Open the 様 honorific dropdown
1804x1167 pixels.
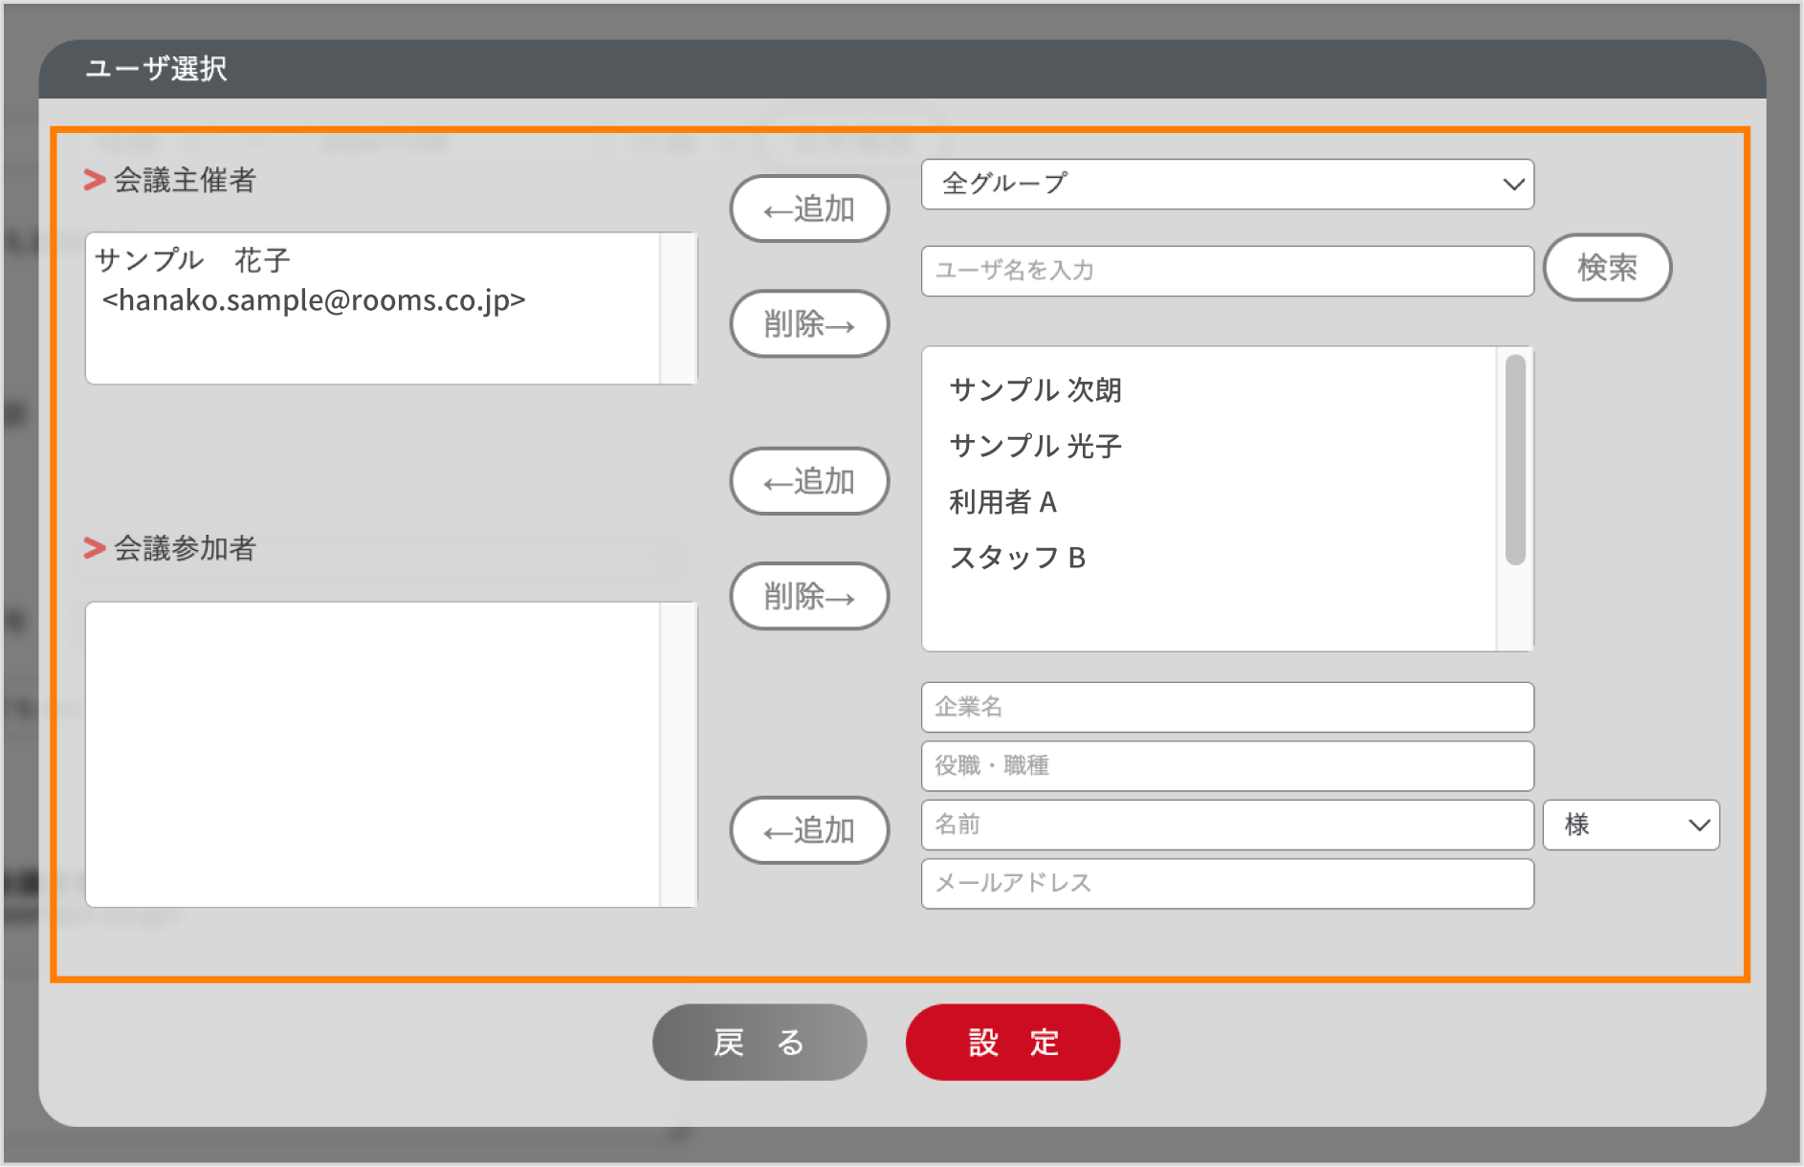(x=1630, y=825)
